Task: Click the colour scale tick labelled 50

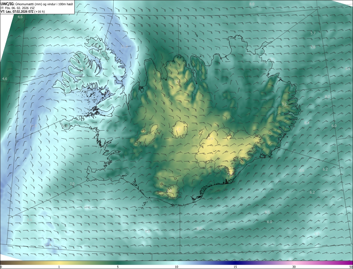Action: click(x=351, y=267)
